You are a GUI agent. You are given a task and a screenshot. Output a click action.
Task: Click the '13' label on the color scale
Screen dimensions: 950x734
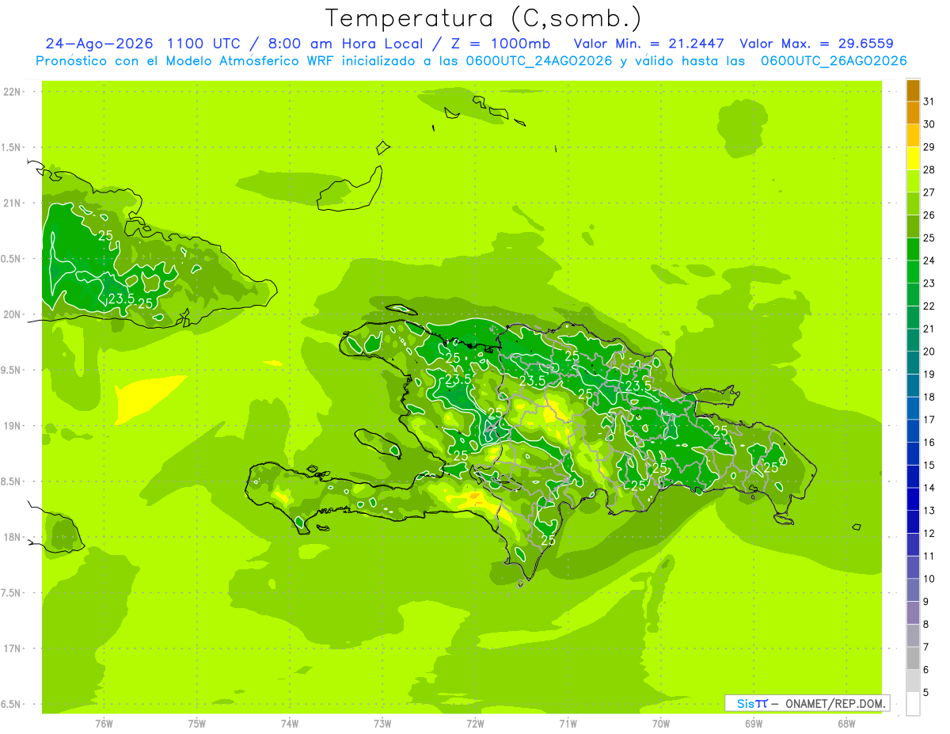[929, 511]
